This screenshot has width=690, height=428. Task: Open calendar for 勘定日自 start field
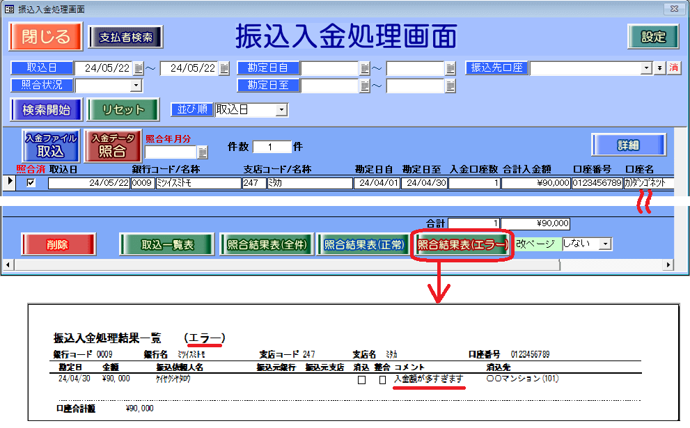point(364,68)
